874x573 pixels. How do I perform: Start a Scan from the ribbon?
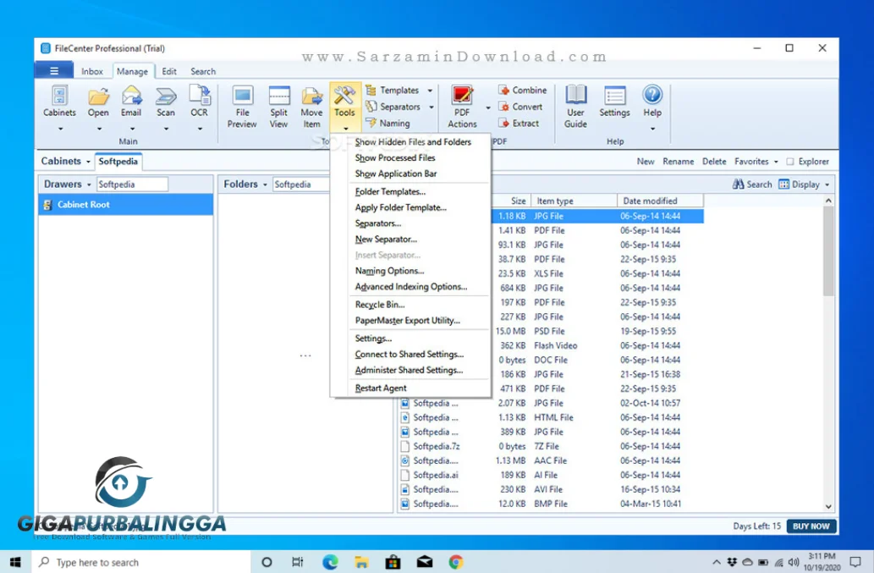166,96
